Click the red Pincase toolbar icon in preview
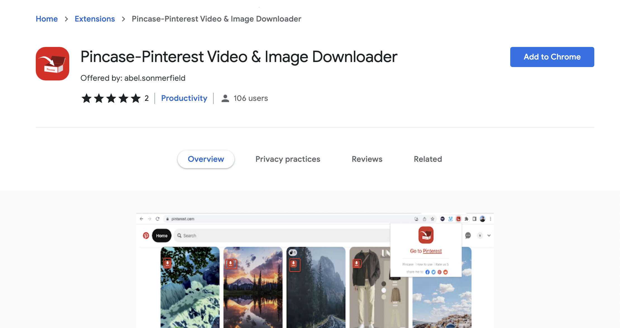 click(x=458, y=219)
